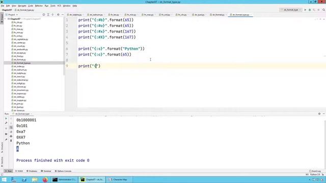
Task: Toggle scroll to end in Run console
Action: pyautogui.click(x=11, y=132)
